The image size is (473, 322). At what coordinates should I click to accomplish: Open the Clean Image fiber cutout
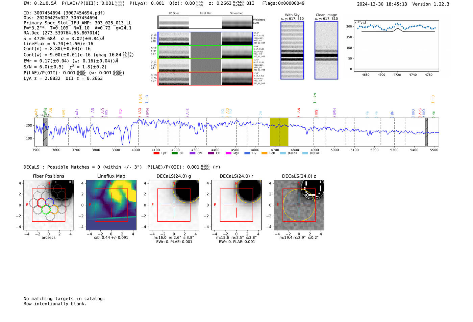pyautogui.click(x=326, y=50)
